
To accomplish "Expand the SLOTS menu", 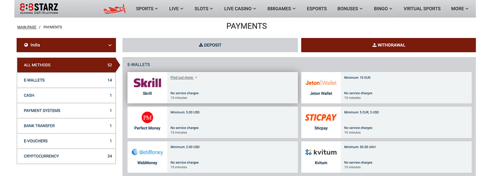I will click(204, 9).
